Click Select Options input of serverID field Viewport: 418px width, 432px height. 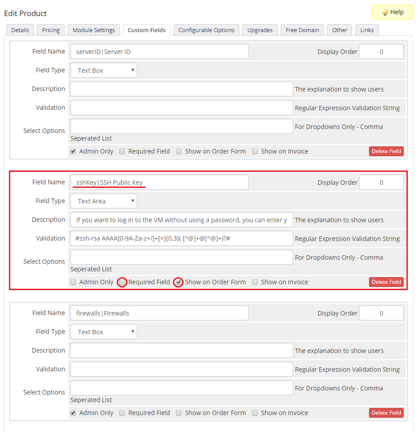182,126
